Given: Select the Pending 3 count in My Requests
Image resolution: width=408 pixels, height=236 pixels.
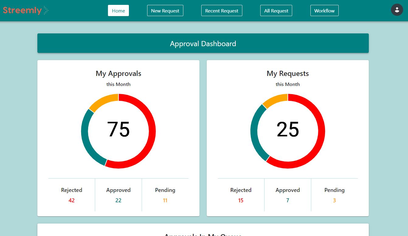Looking at the screenshot, I should [x=334, y=200].
